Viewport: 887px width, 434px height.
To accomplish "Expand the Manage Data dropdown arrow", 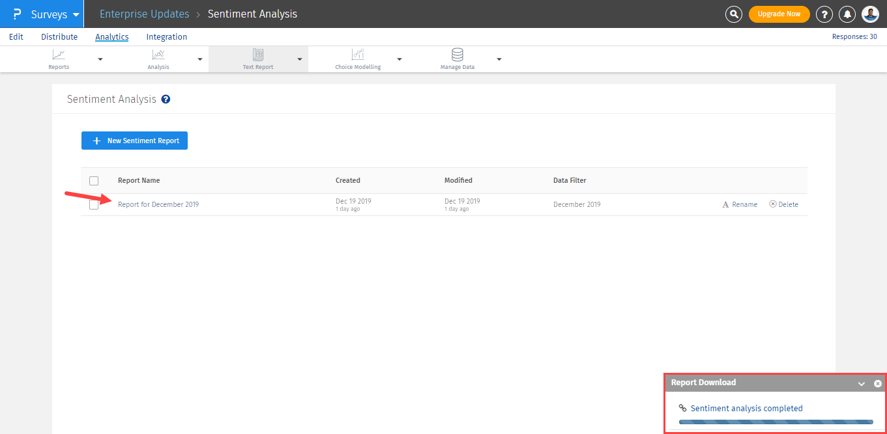I will tap(499, 59).
